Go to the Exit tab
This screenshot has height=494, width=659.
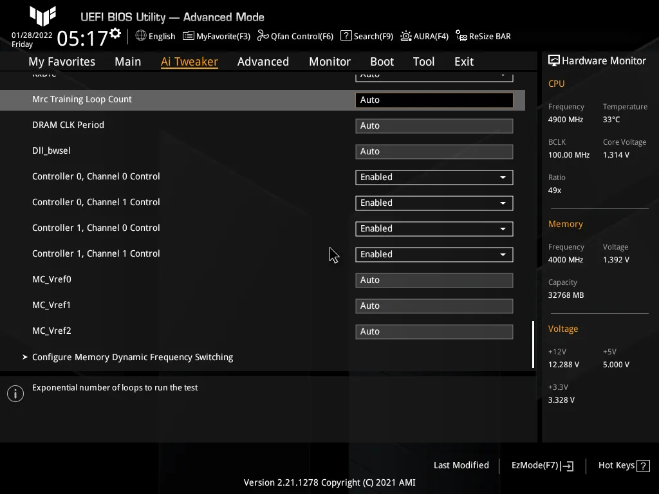[464, 61]
